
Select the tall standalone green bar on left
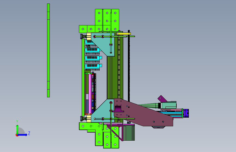click(48, 50)
